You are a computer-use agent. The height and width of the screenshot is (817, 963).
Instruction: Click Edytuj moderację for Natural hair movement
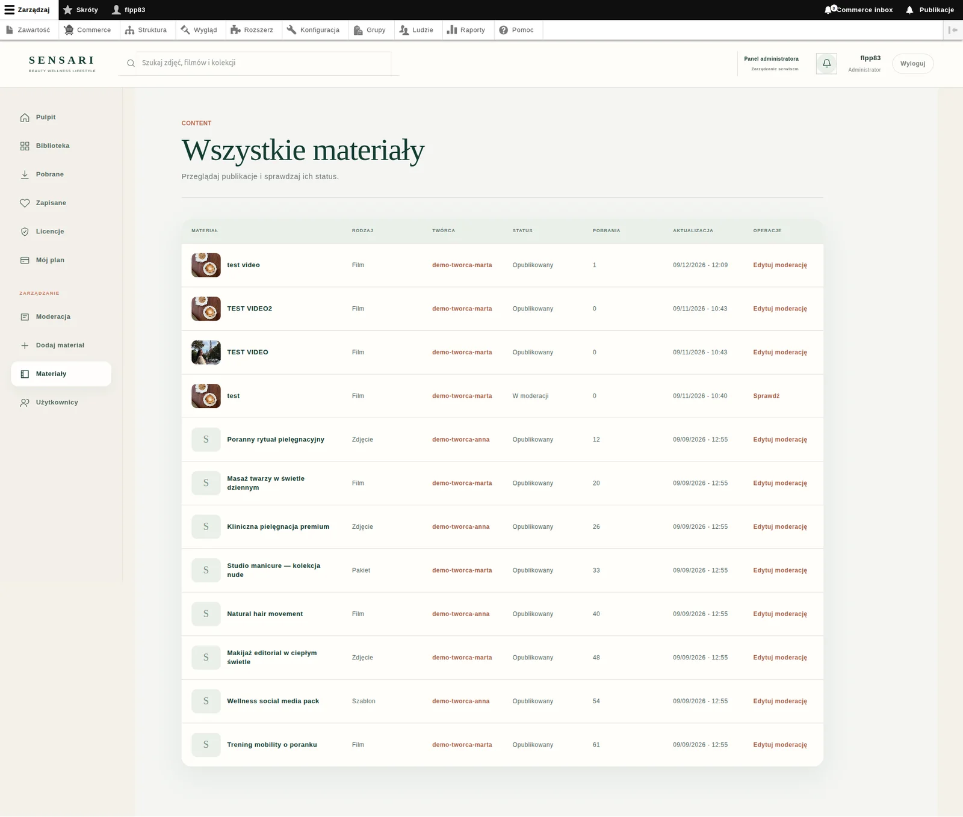pos(780,614)
